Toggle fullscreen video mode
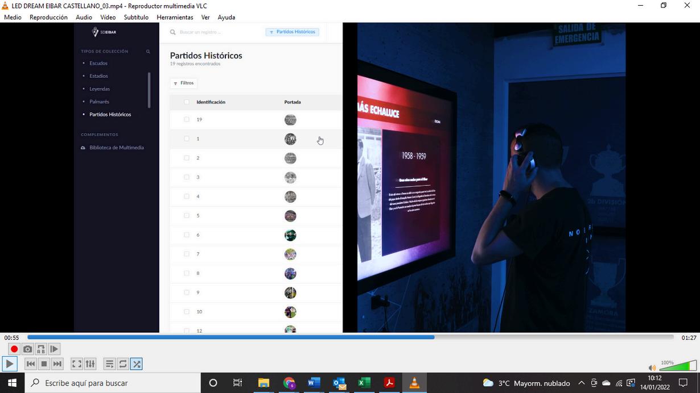Image resolution: width=700 pixels, height=393 pixels. point(77,363)
